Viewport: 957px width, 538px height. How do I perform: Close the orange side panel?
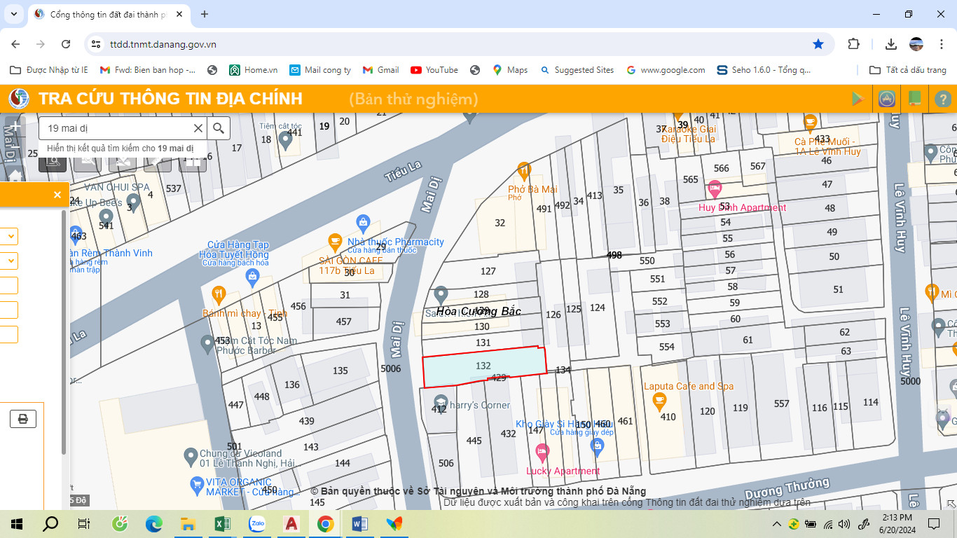tap(57, 195)
